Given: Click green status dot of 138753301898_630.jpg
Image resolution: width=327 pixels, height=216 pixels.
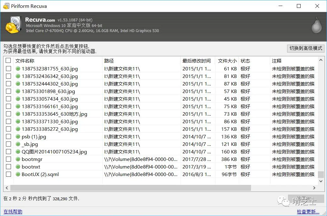Looking at the screenshot, I should point(18,91).
